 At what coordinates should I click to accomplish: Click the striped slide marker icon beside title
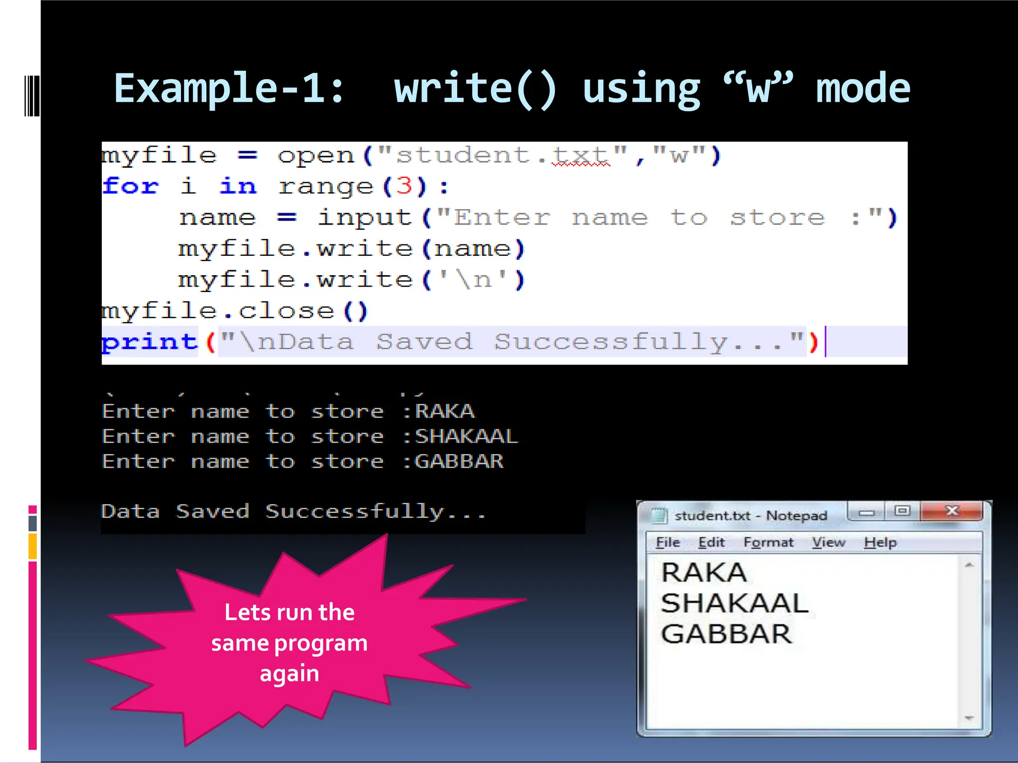32,95
